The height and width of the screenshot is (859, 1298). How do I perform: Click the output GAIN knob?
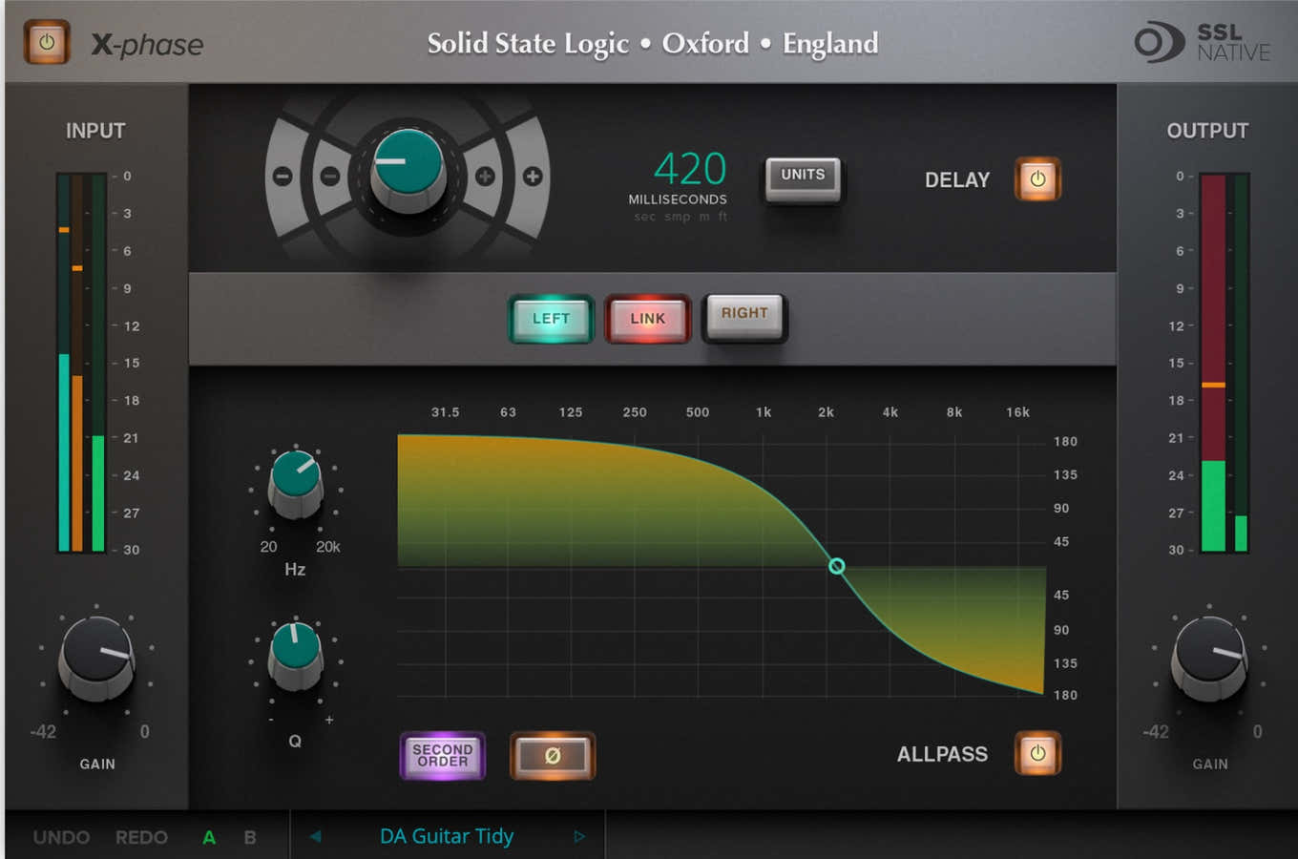tap(1209, 658)
